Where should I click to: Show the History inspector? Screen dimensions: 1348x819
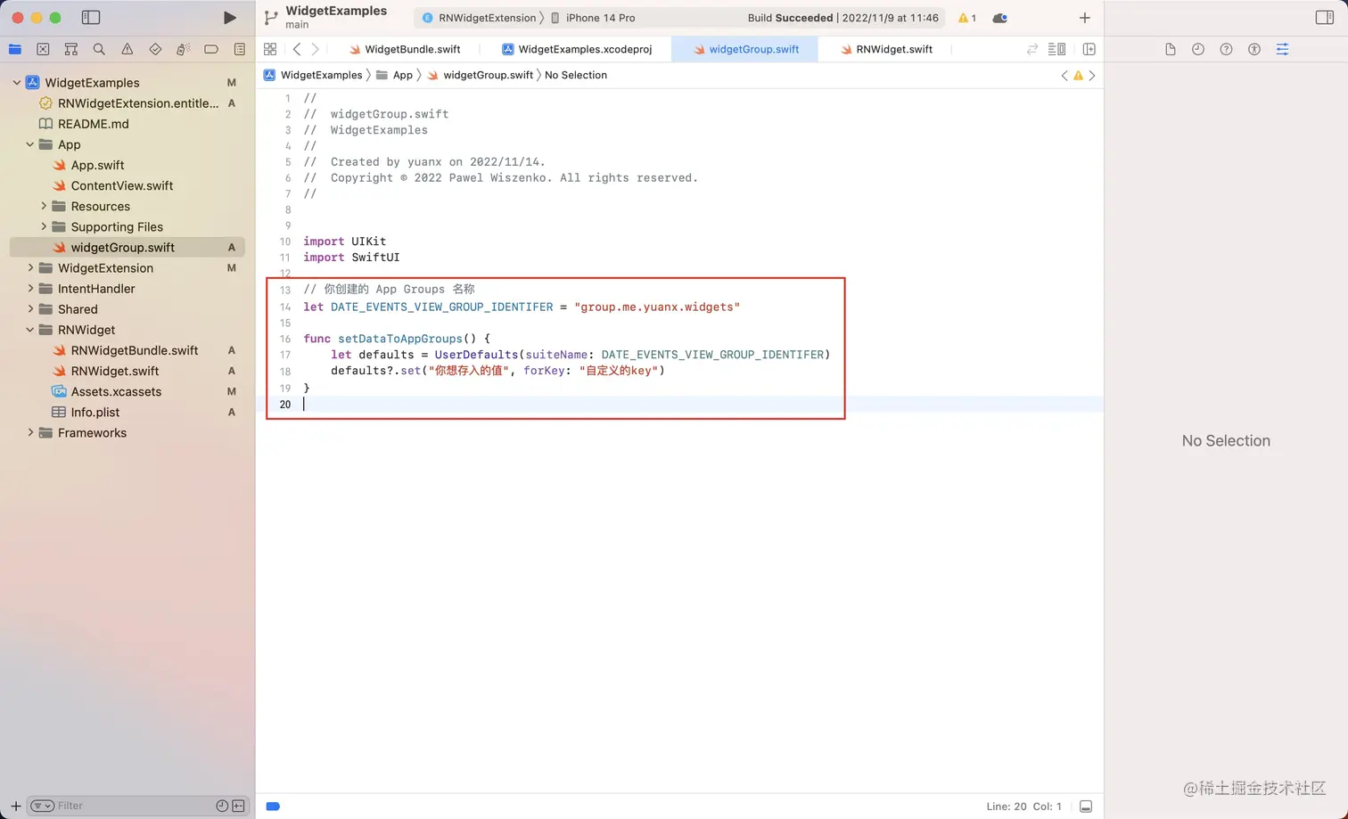coord(1198,49)
